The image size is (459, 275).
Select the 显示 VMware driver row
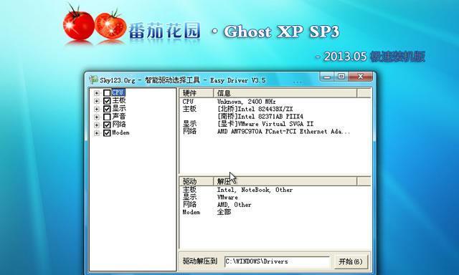275,197
